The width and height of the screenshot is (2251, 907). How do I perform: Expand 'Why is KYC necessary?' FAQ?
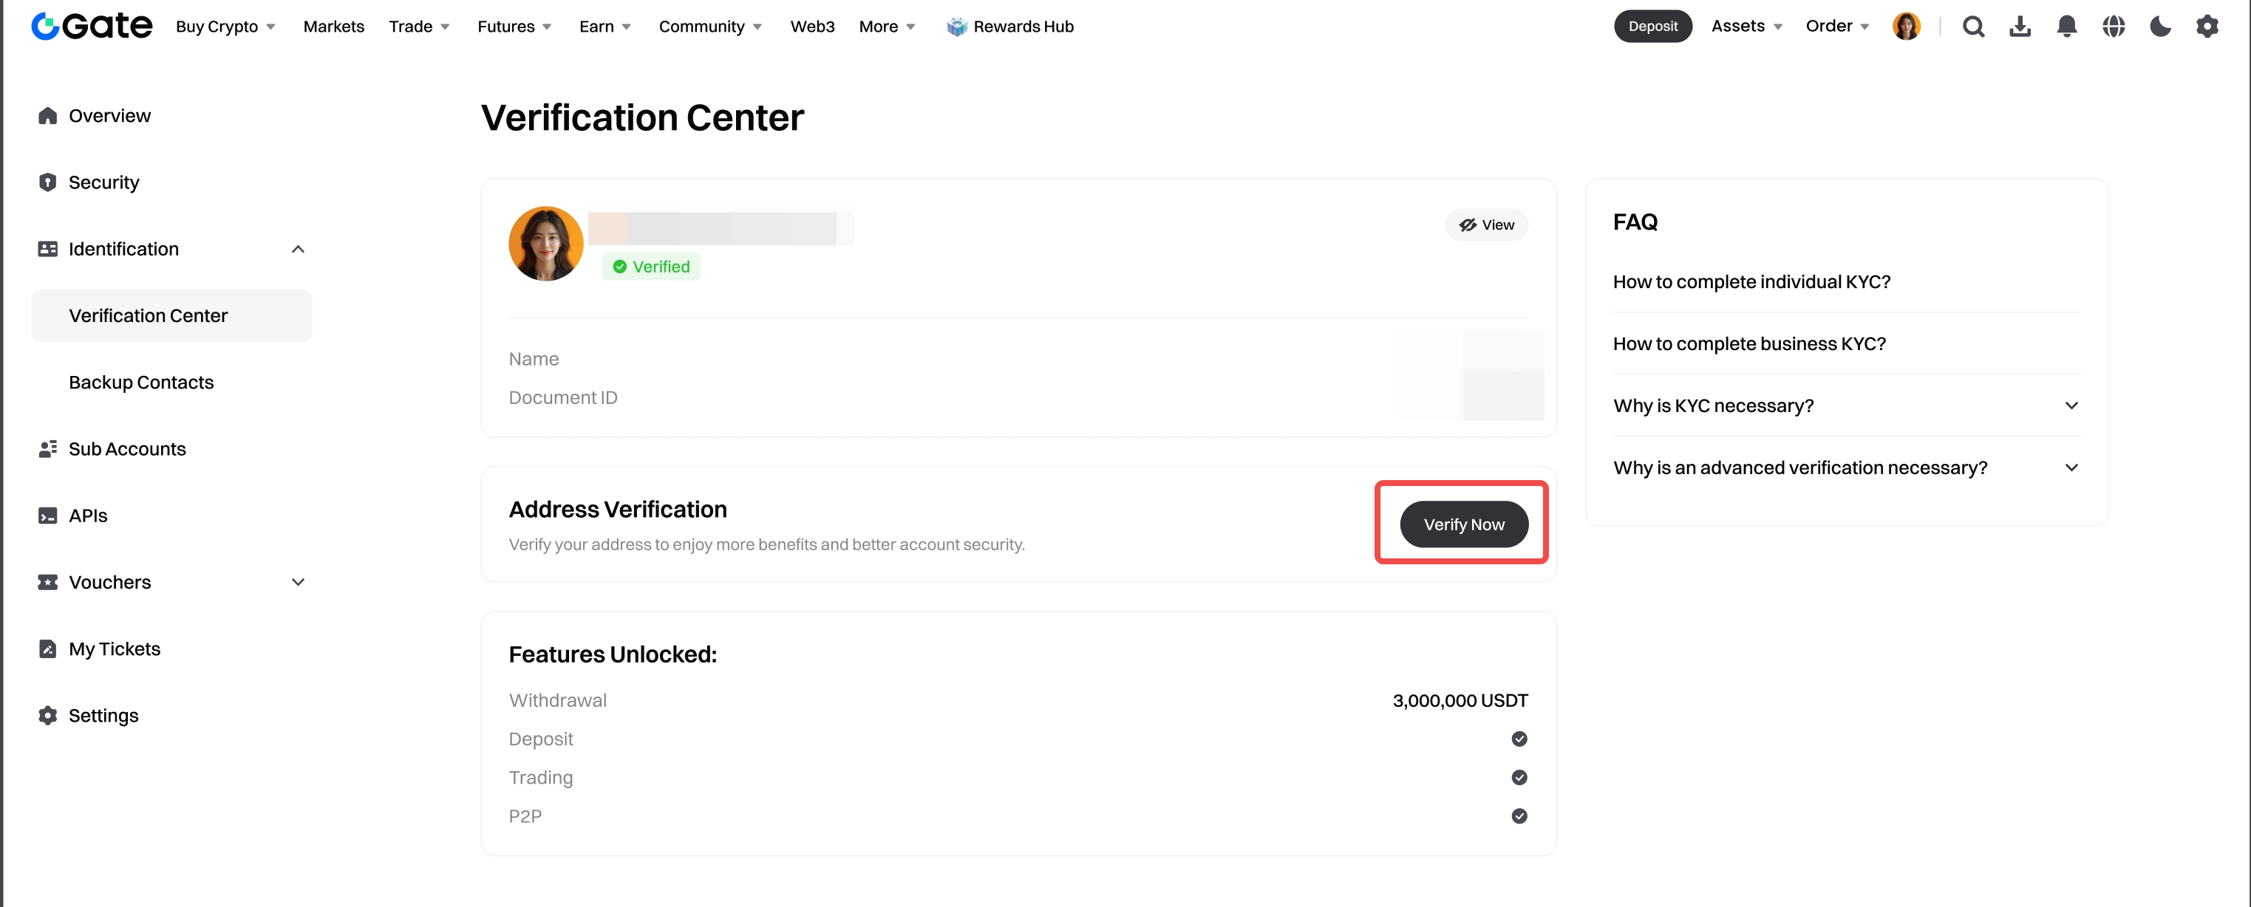(x=2070, y=406)
